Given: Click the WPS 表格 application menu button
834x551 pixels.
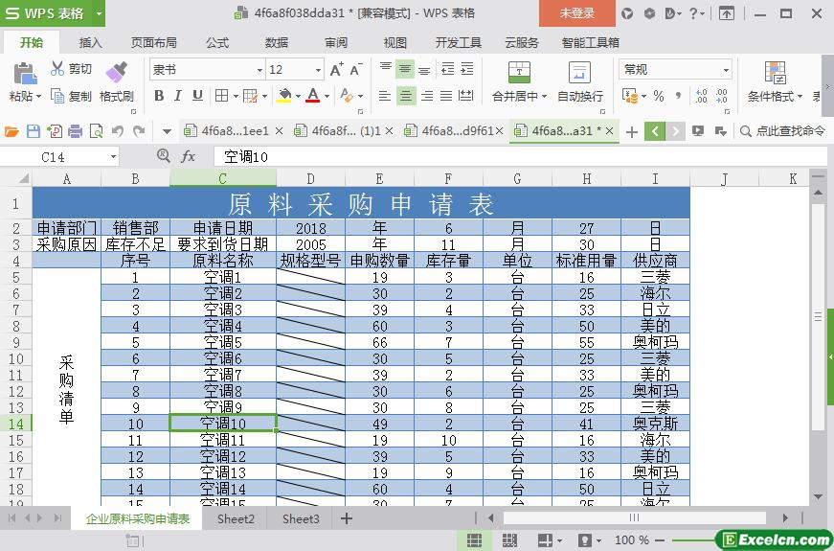Looking at the screenshot, I should [x=53, y=13].
